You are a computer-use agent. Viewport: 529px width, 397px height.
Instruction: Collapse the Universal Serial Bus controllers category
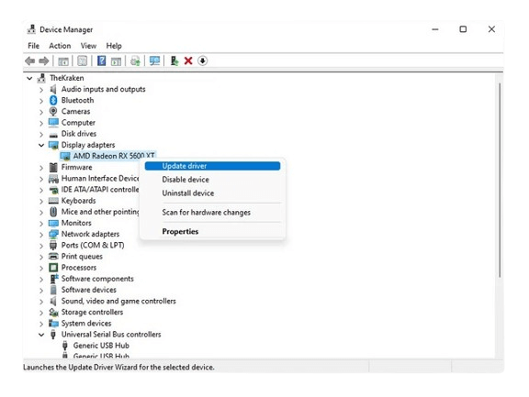(41, 335)
